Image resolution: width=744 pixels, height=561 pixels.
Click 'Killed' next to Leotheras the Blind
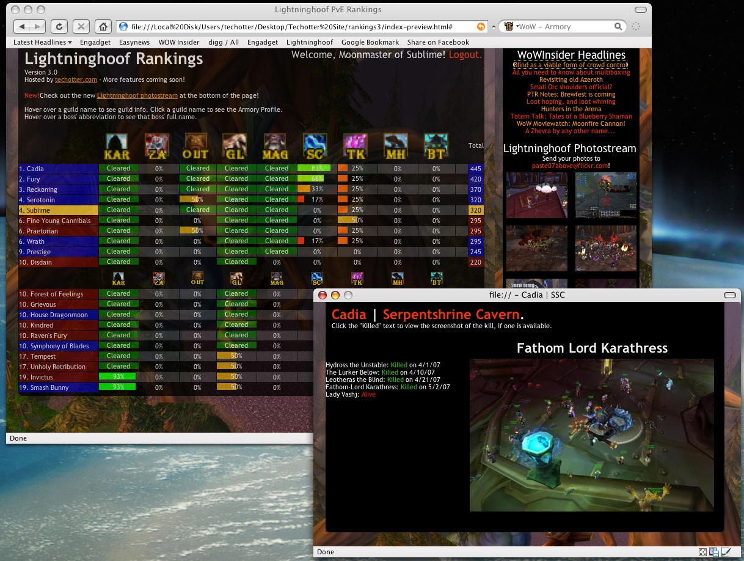[x=395, y=380]
